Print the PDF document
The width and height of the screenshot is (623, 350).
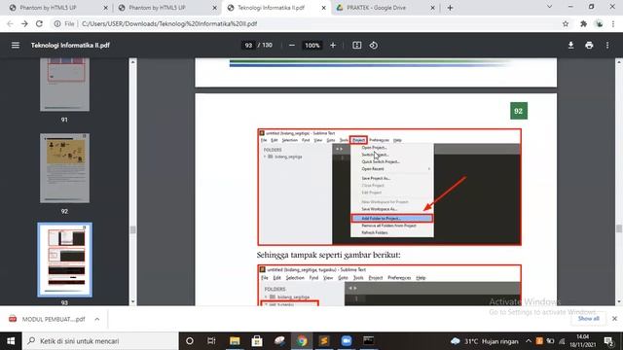pos(589,46)
